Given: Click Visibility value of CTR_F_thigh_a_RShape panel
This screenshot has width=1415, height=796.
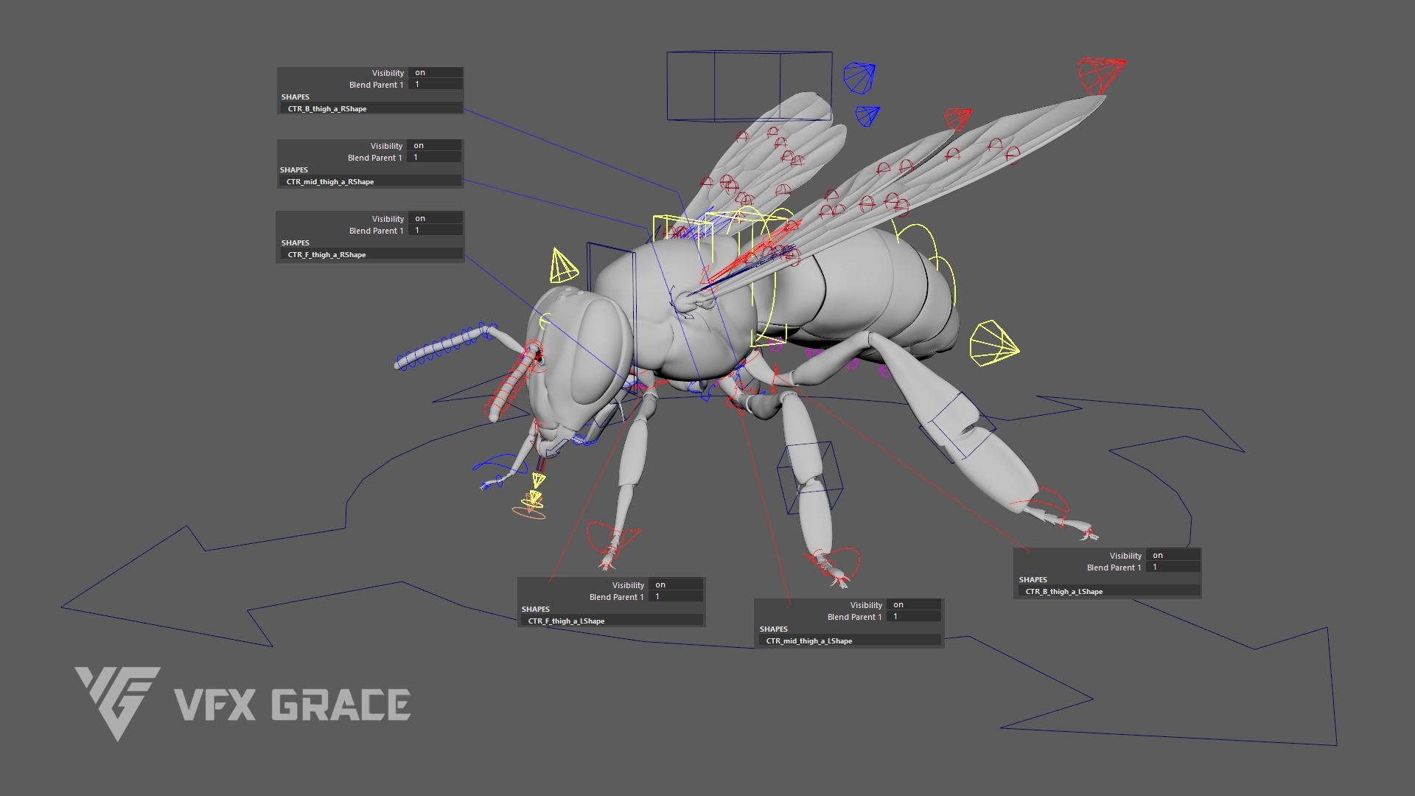Looking at the screenshot, I should (436, 219).
